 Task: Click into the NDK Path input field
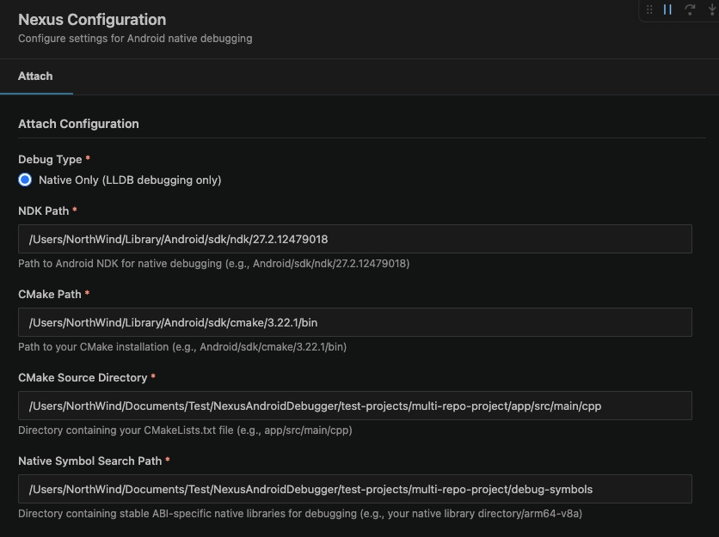(x=355, y=239)
